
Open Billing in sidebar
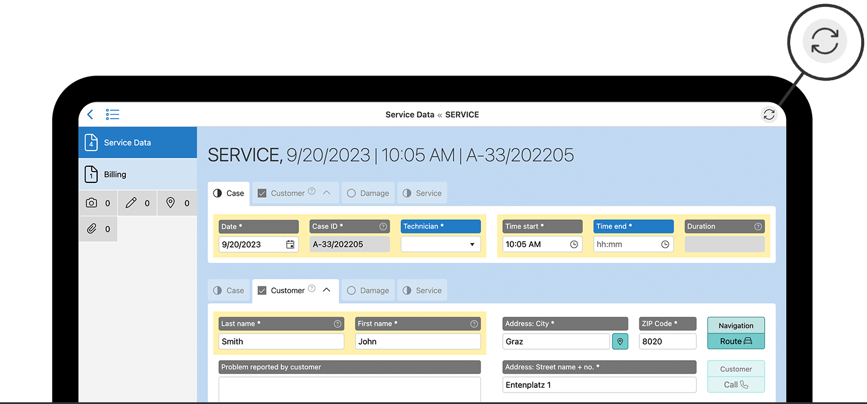tap(138, 174)
